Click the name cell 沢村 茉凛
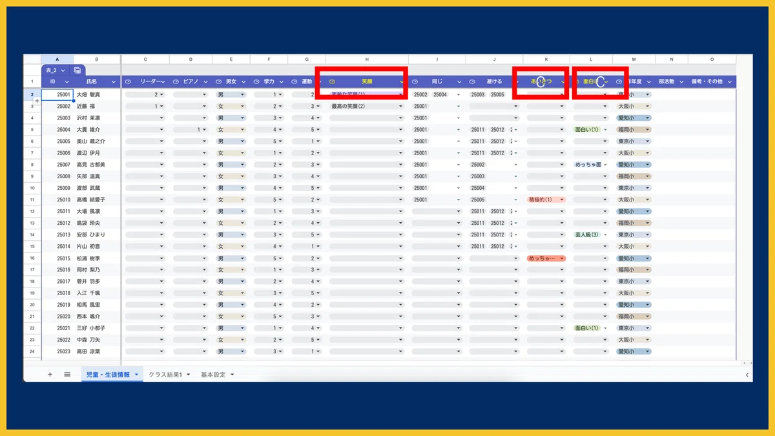 click(97, 118)
